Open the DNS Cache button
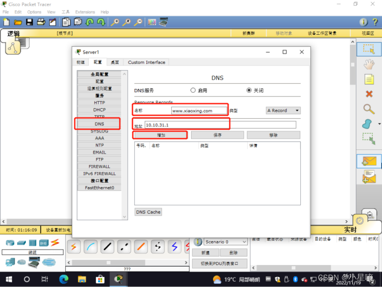This screenshot has height=287, width=382. click(x=148, y=212)
